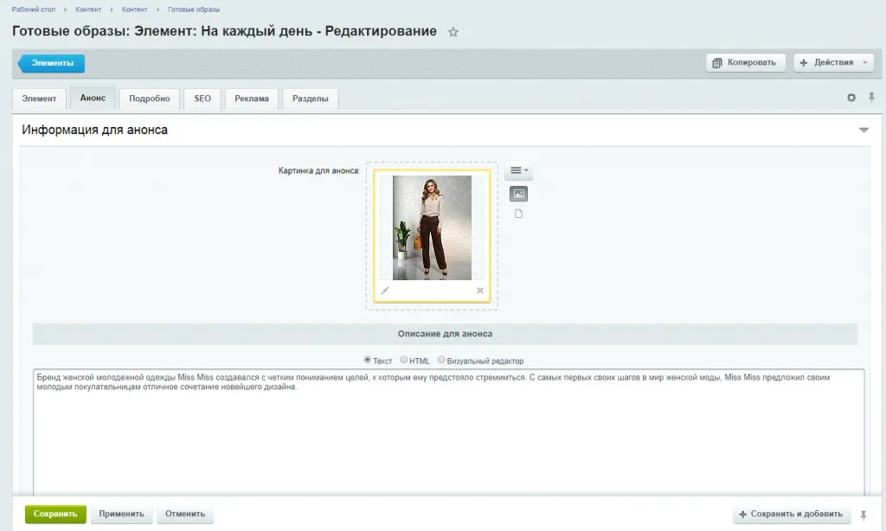886x531 pixels.
Task: Collapse the Информация для анонса section
Action: pos(863,130)
